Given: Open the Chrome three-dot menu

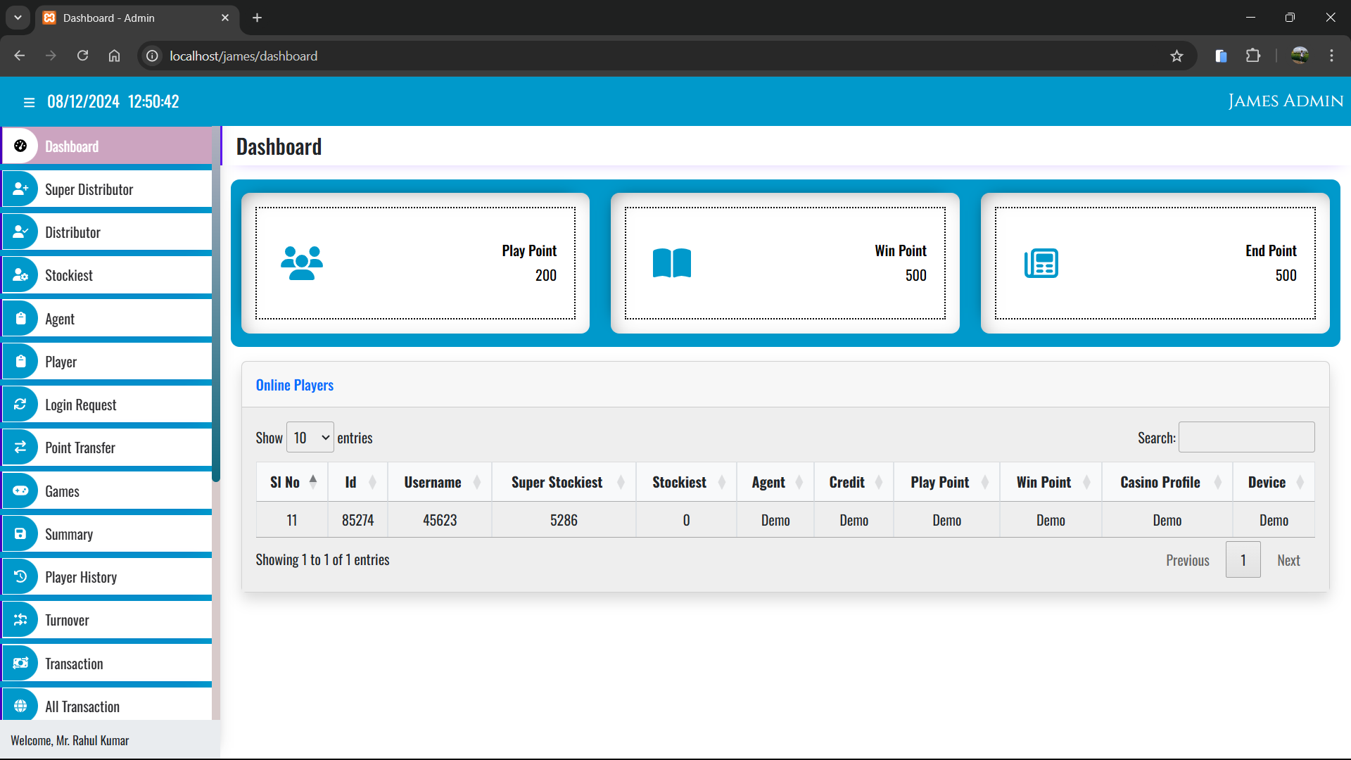Looking at the screenshot, I should click(x=1331, y=56).
